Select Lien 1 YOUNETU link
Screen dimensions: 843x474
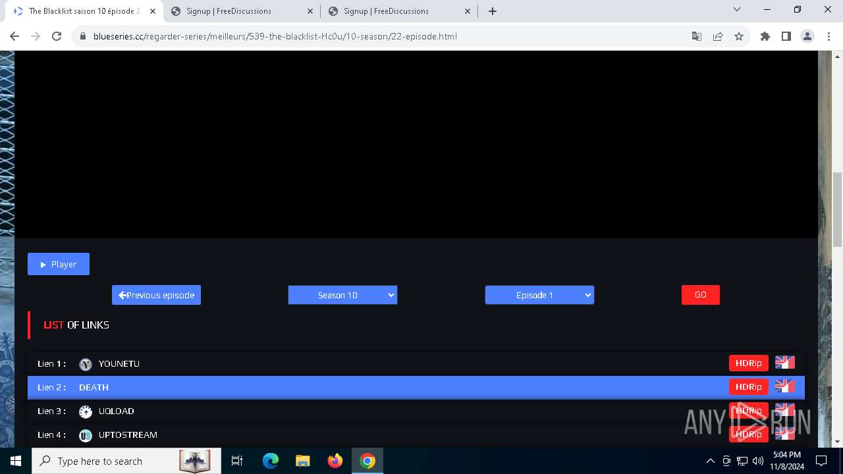416,363
